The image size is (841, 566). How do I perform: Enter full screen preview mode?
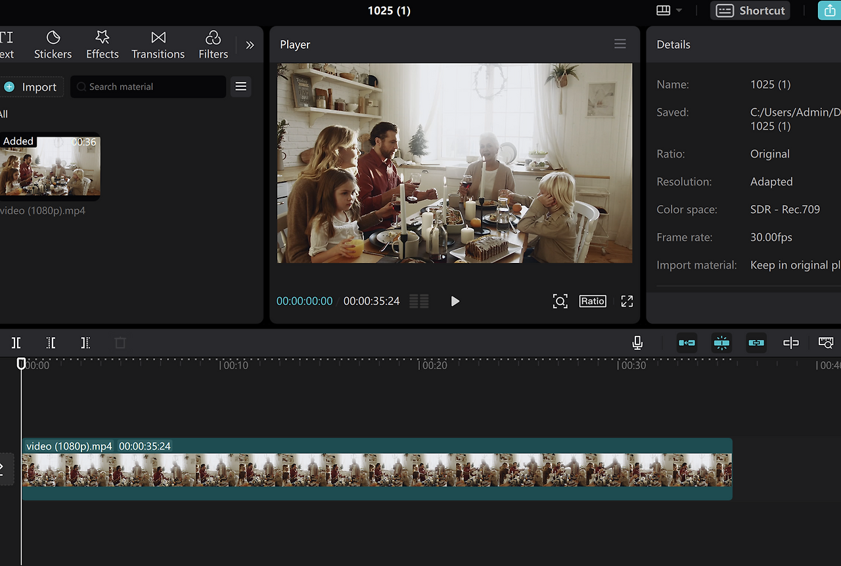point(627,301)
